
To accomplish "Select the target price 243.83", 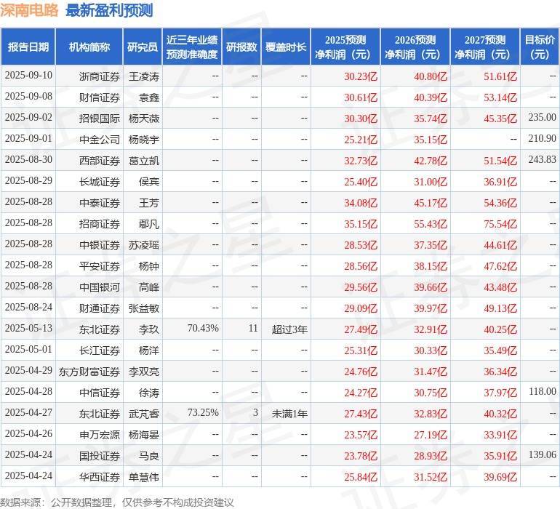I will click(542, 160).
